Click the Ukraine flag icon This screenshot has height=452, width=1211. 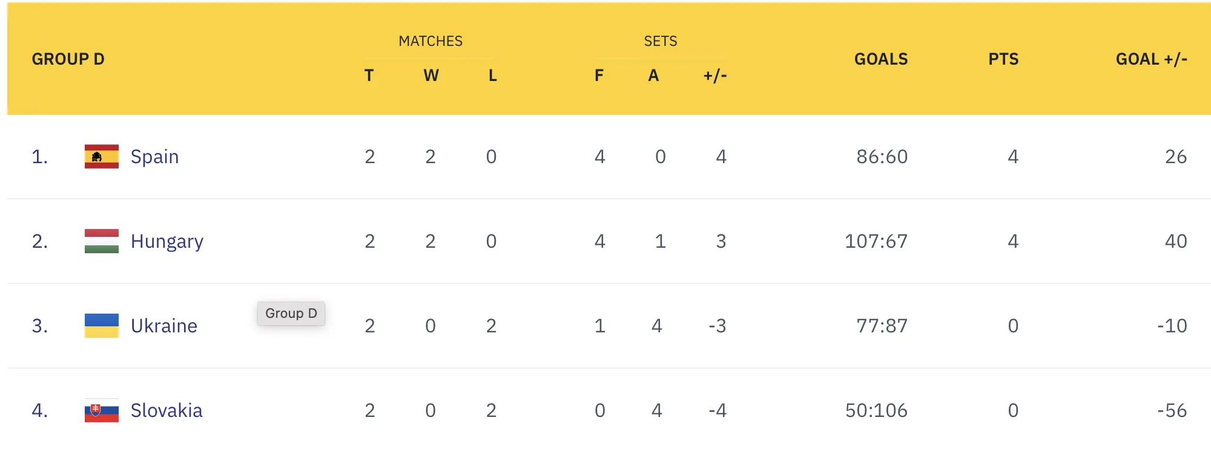click(x=101, y=326)
